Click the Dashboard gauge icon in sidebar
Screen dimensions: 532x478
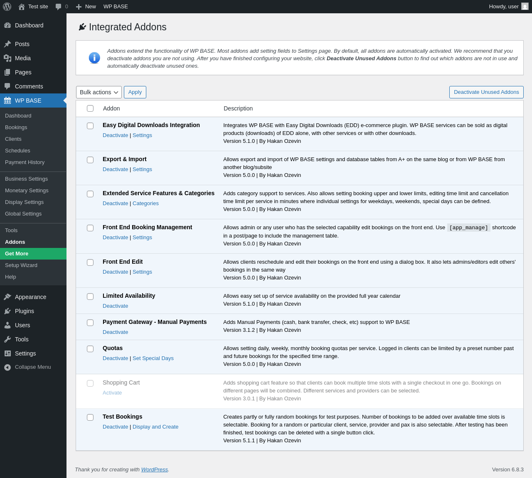7,25
